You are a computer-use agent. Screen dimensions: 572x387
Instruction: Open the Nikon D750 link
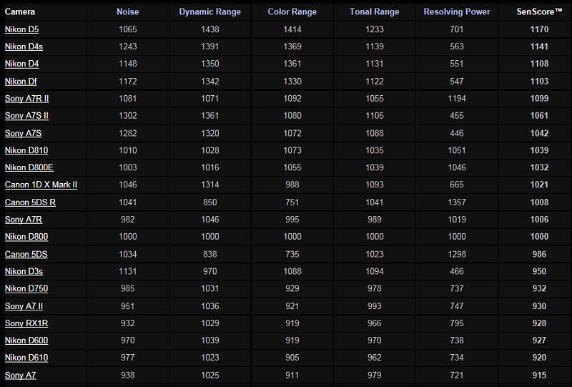click(x=26, y=288)
